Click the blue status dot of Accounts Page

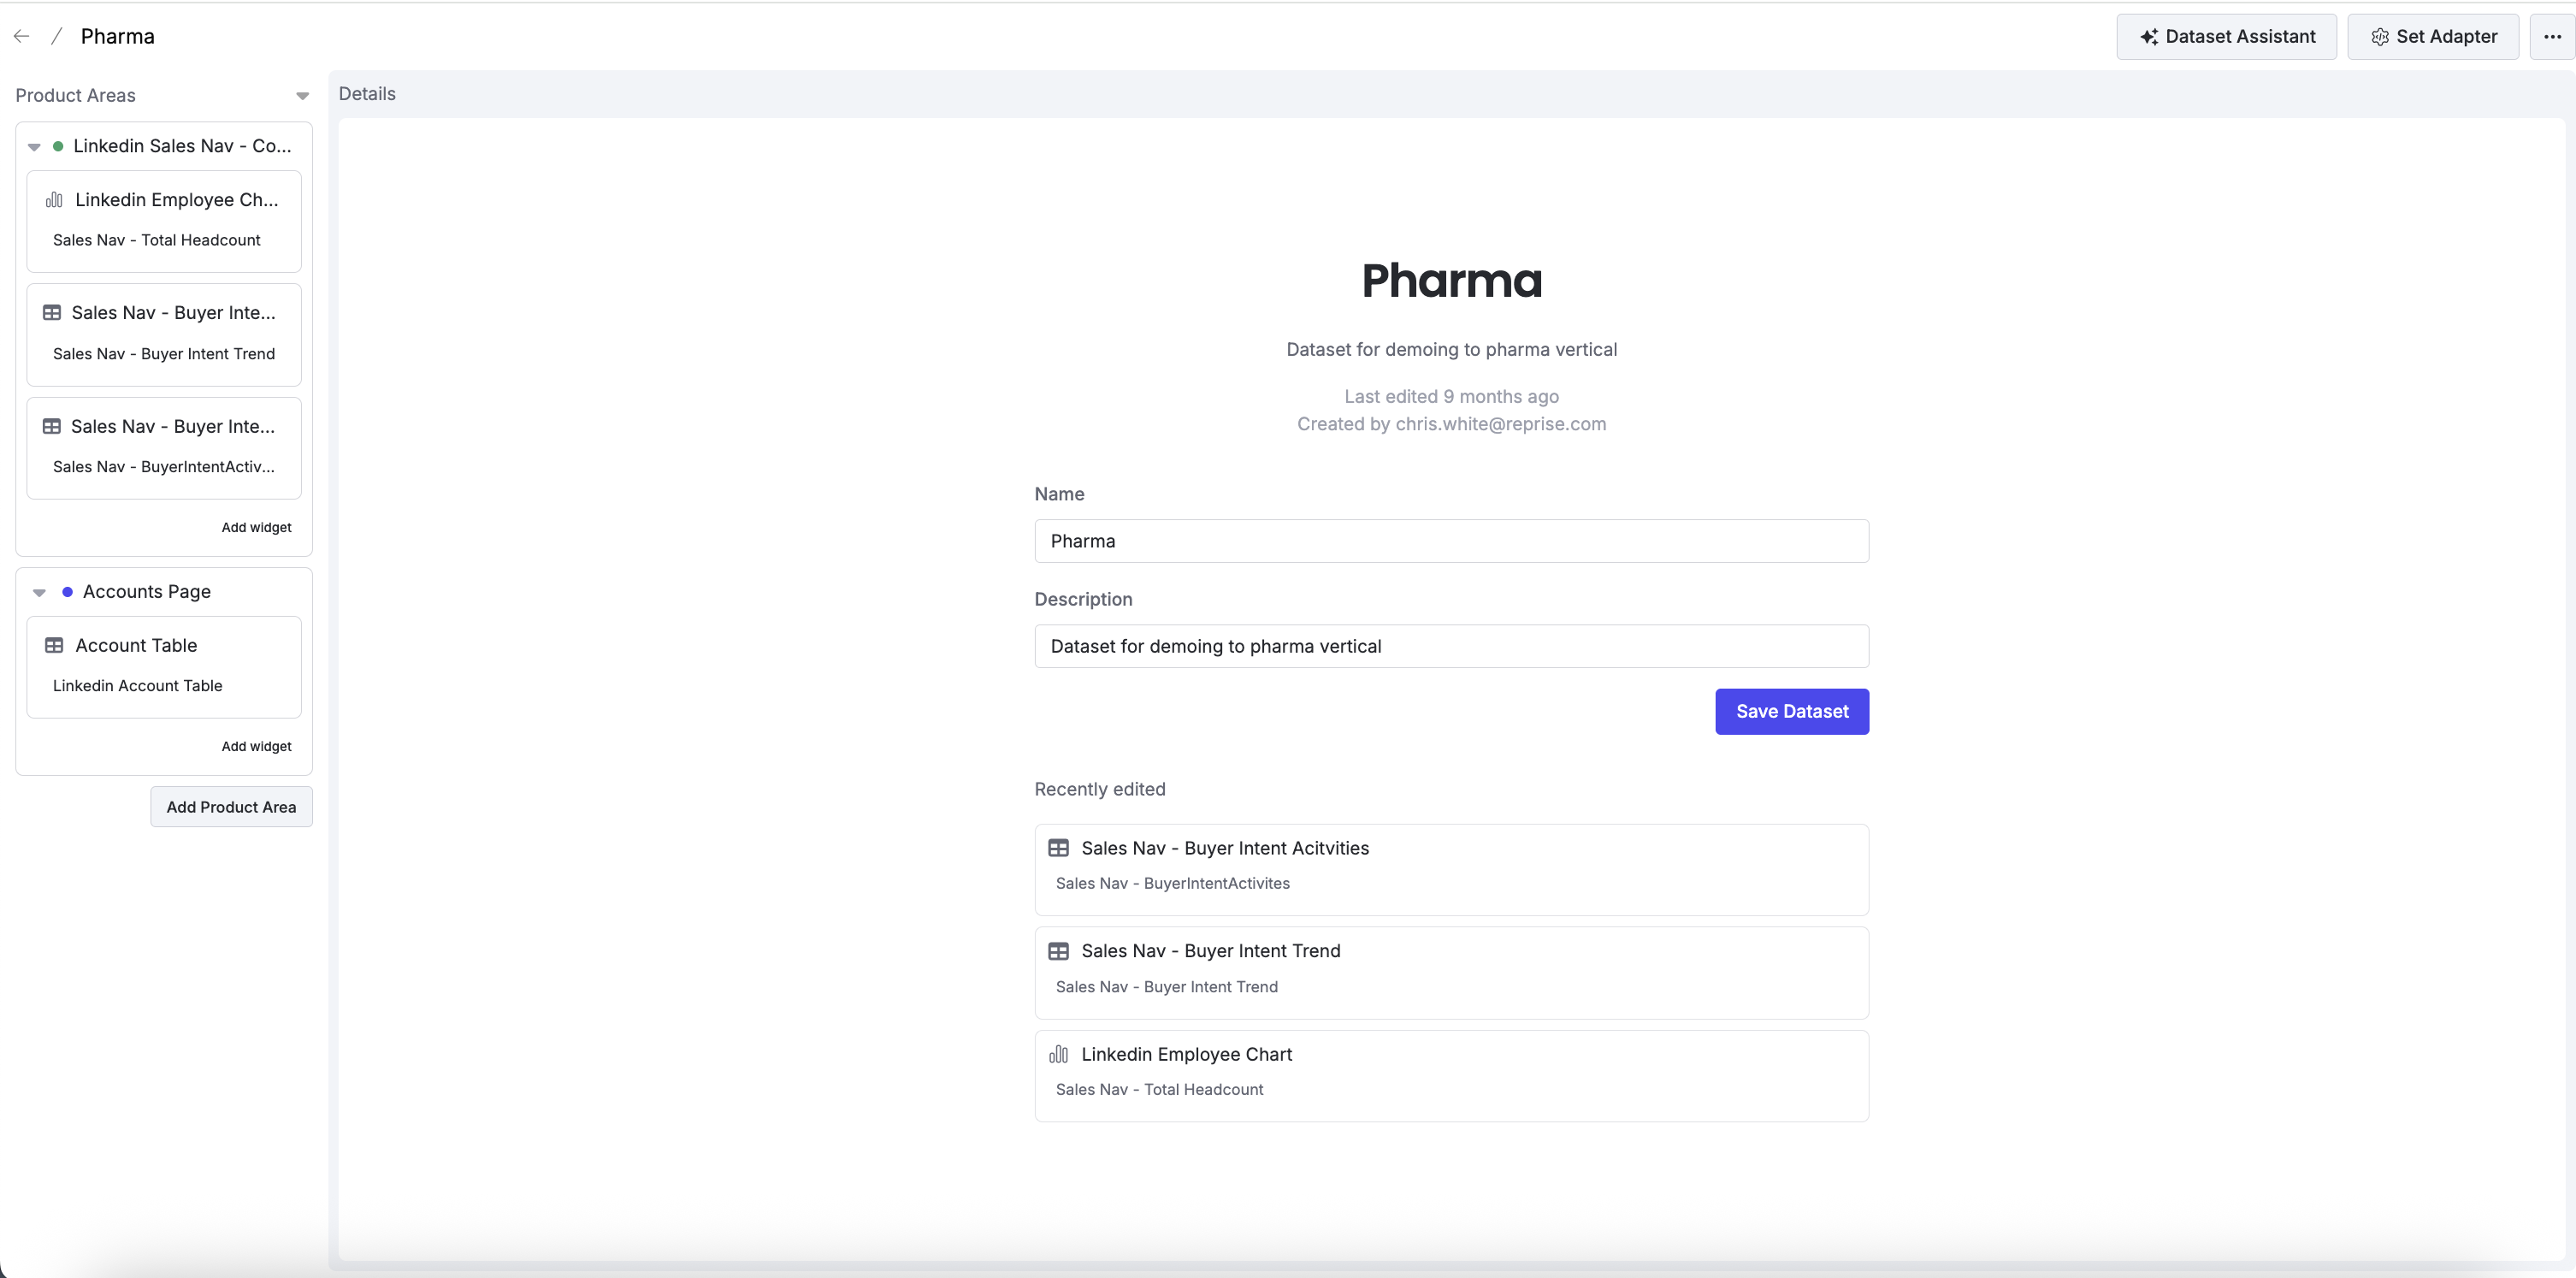coord(67,592)
